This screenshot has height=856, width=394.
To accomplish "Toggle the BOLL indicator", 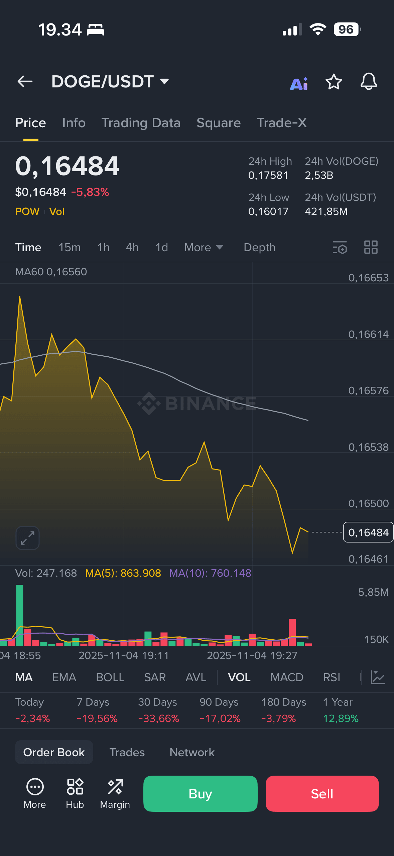I will [110, 677].
